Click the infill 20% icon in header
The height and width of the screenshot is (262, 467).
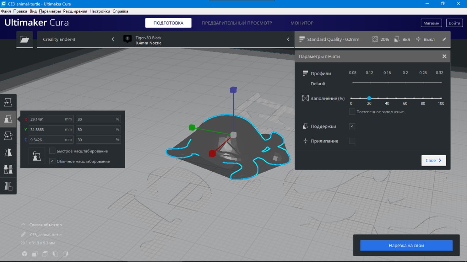click(x=375, y=39)
